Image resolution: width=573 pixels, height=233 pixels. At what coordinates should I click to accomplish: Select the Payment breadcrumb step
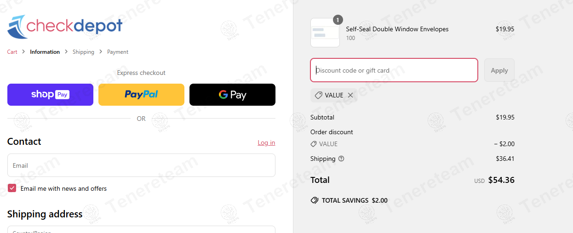pos(118,52)
